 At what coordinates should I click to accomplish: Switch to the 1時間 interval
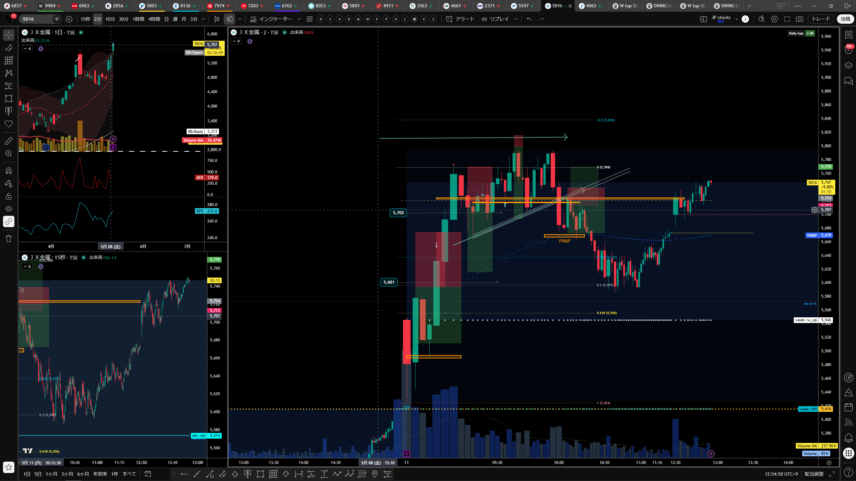click(x=138, y=19)
